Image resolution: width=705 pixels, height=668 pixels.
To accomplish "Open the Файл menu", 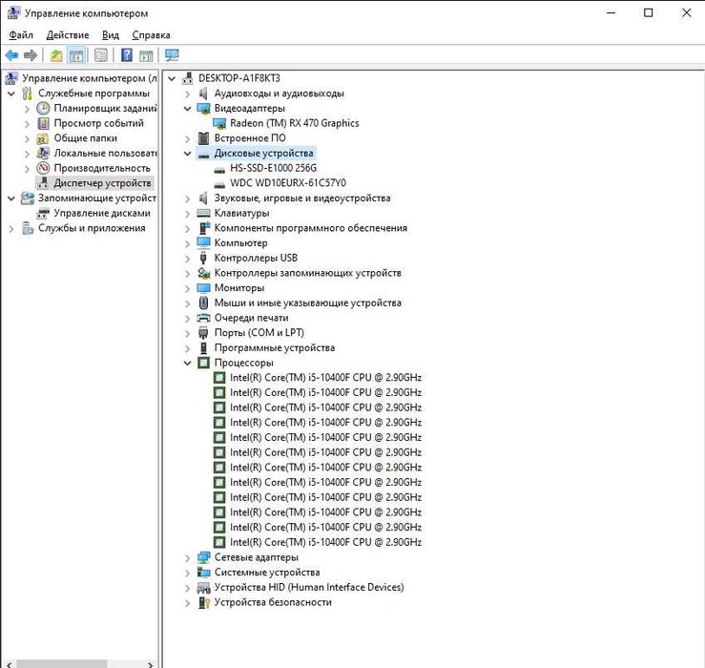I will (x=21, y=34).
